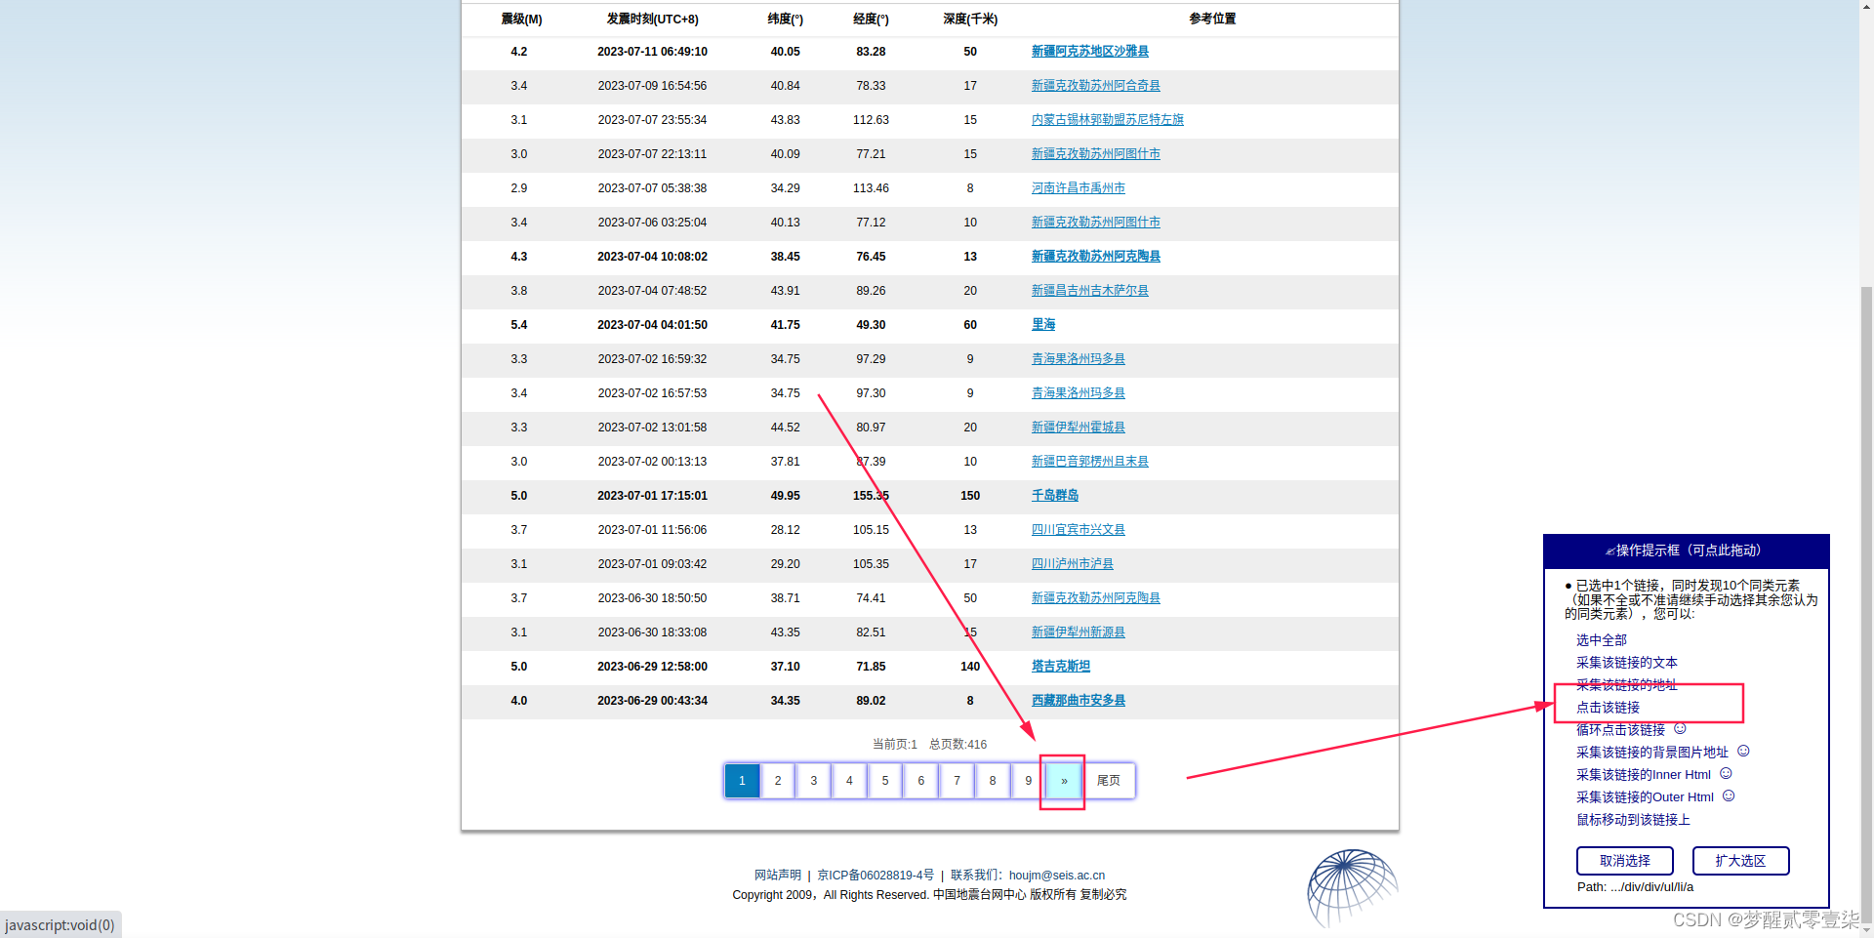This screenshot has width=1874, height=938.
Task: Click the Path: .../div/div/ul/li/a text
Action: (x=1635, y=887)
